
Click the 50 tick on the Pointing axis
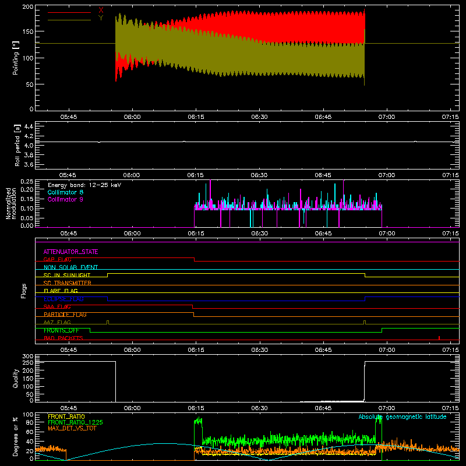coord(30,84)
